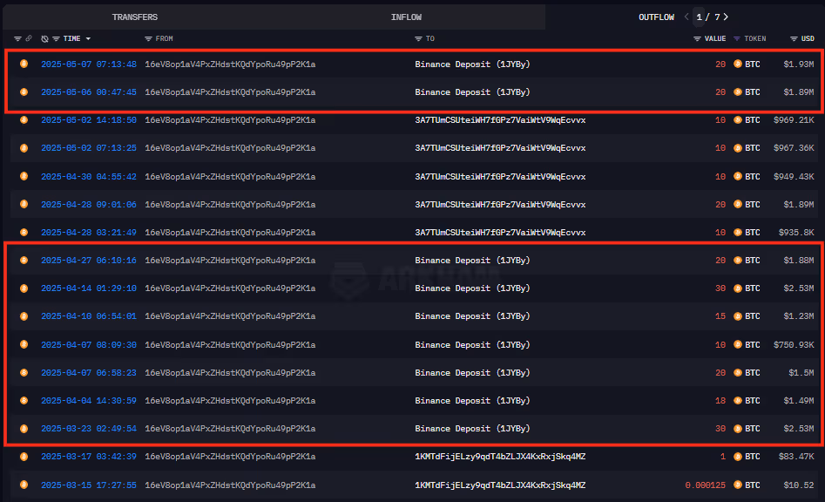Switch to the INFLOW tab
The width and height of the screenshot is (825, 502).
coord(406,17)
